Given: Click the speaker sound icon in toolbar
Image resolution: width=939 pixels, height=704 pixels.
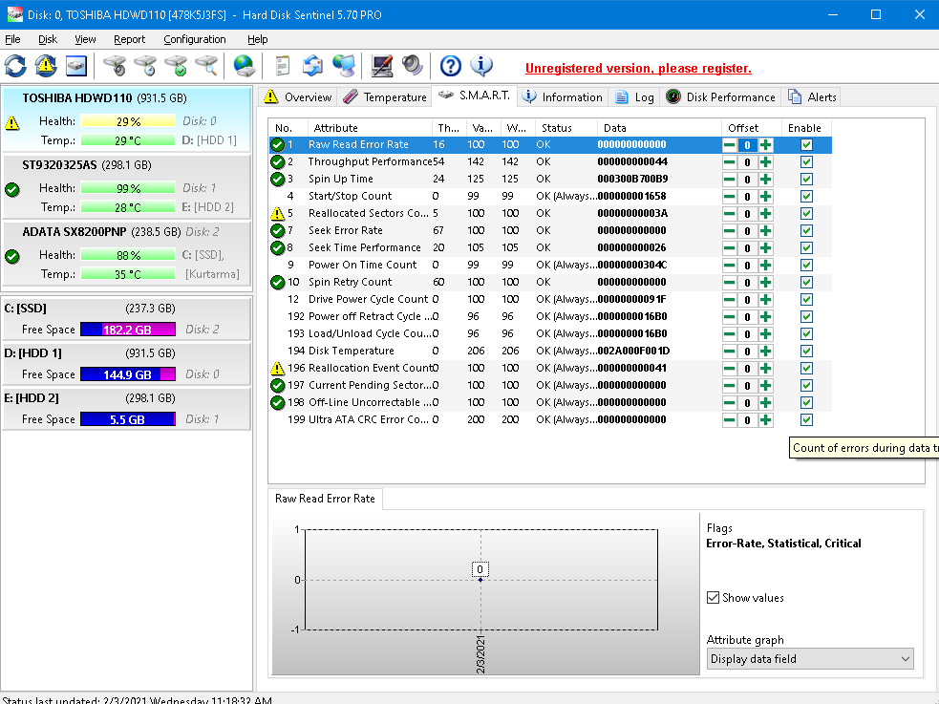Looking at the screenshot, I should pyautogui.click(x=412, y=66).
